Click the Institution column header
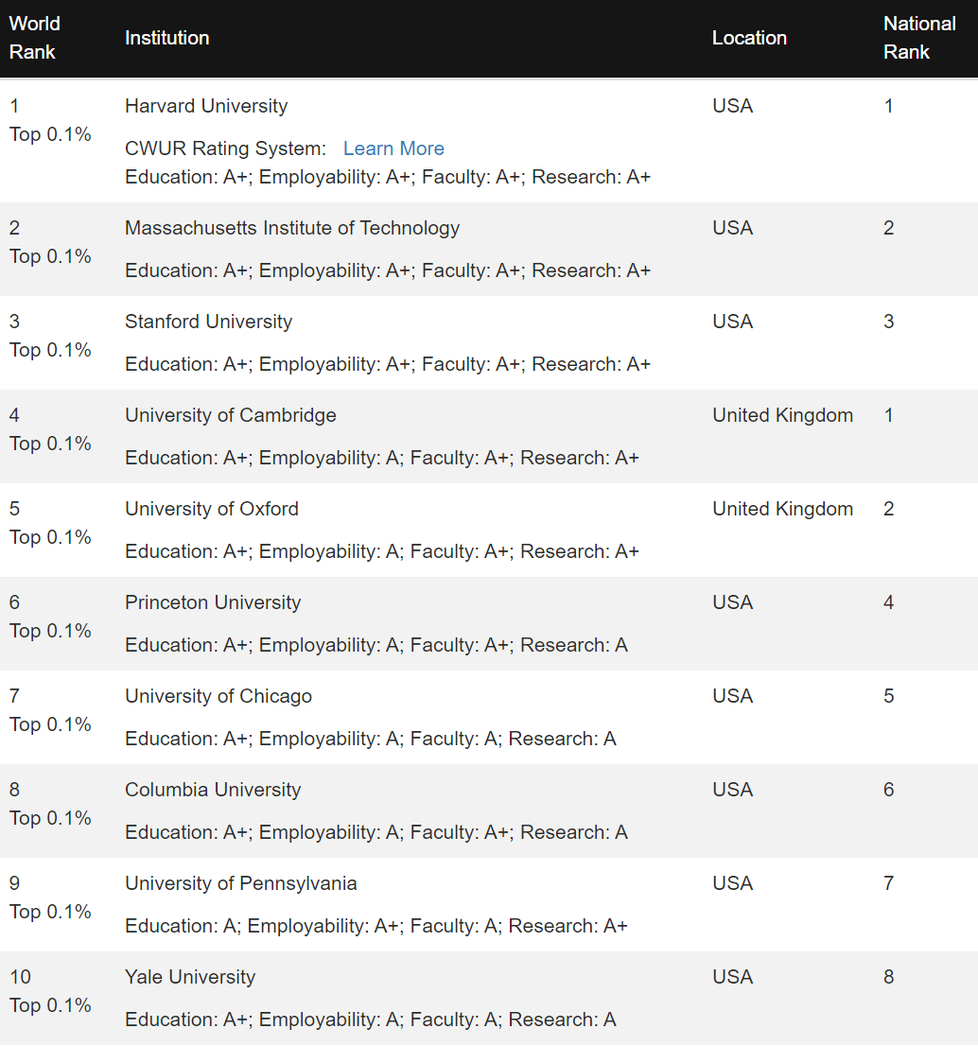 pos(166,38)
